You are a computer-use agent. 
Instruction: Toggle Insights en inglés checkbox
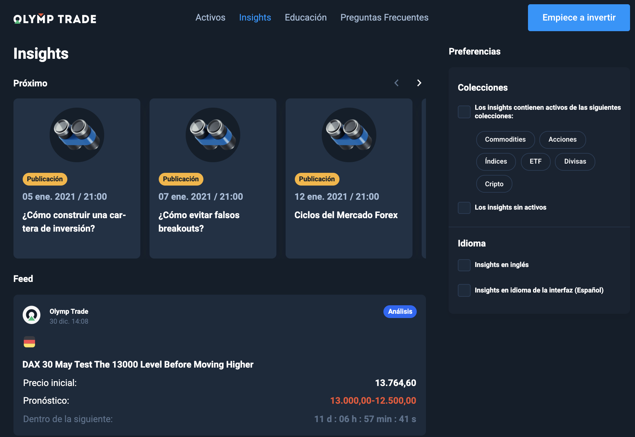pyautogui.click(x=464, y=265)
